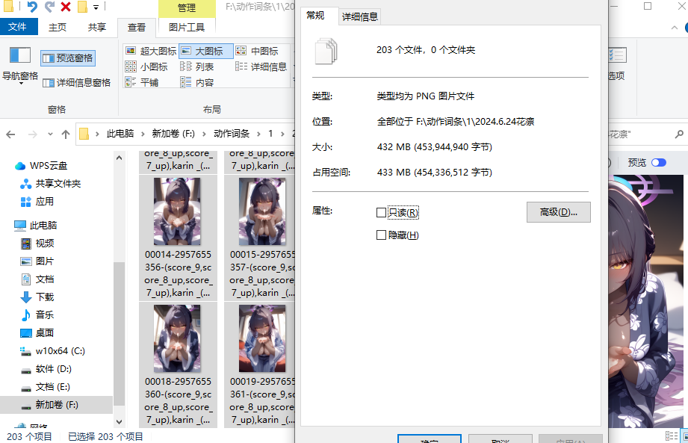Open 视频 folder in navigation pane
The height and width of the screenshot is (443, 688).
[37, 244]
